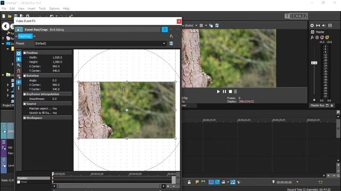The image size is (341, 191).
Task: Click the Rotation Angle value 0.0
Action: coord(54,80)
